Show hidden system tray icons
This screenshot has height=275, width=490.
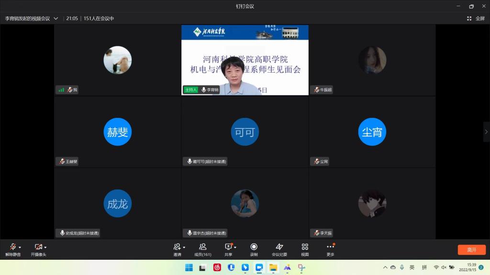point(385,267)
